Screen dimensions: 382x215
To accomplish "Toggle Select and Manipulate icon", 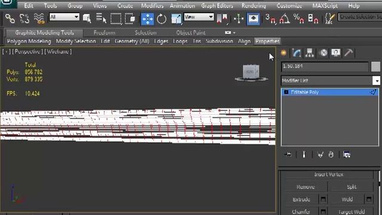I will (239, 19).
